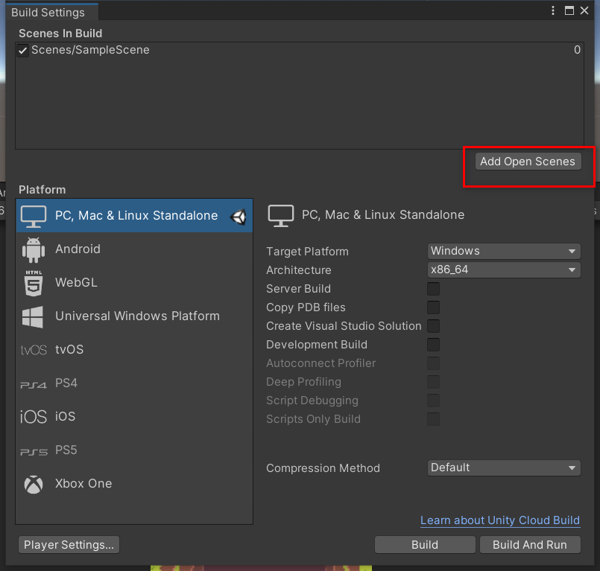
Task: Click the Android robot icon
Action: (x=34, y=249)
